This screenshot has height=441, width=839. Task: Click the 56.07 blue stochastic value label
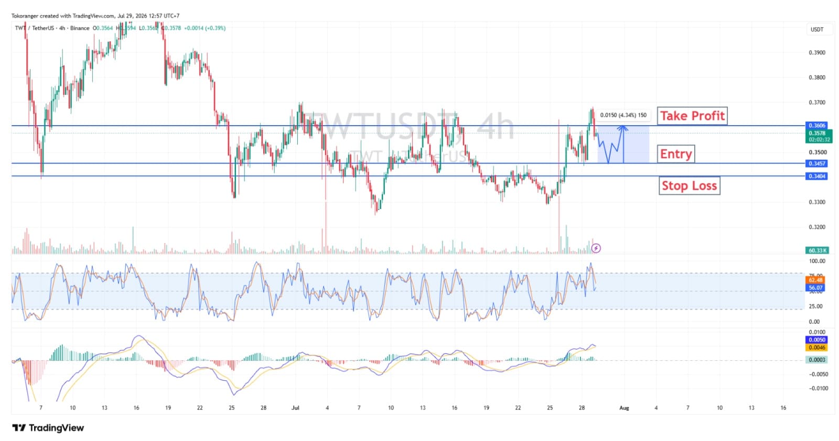[x=815, y=288]
